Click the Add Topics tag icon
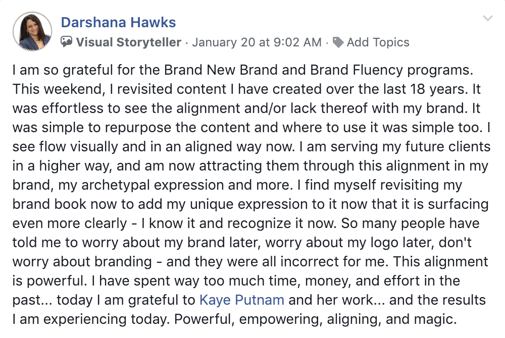Screen dimensions: 505x338 point(338,42)
